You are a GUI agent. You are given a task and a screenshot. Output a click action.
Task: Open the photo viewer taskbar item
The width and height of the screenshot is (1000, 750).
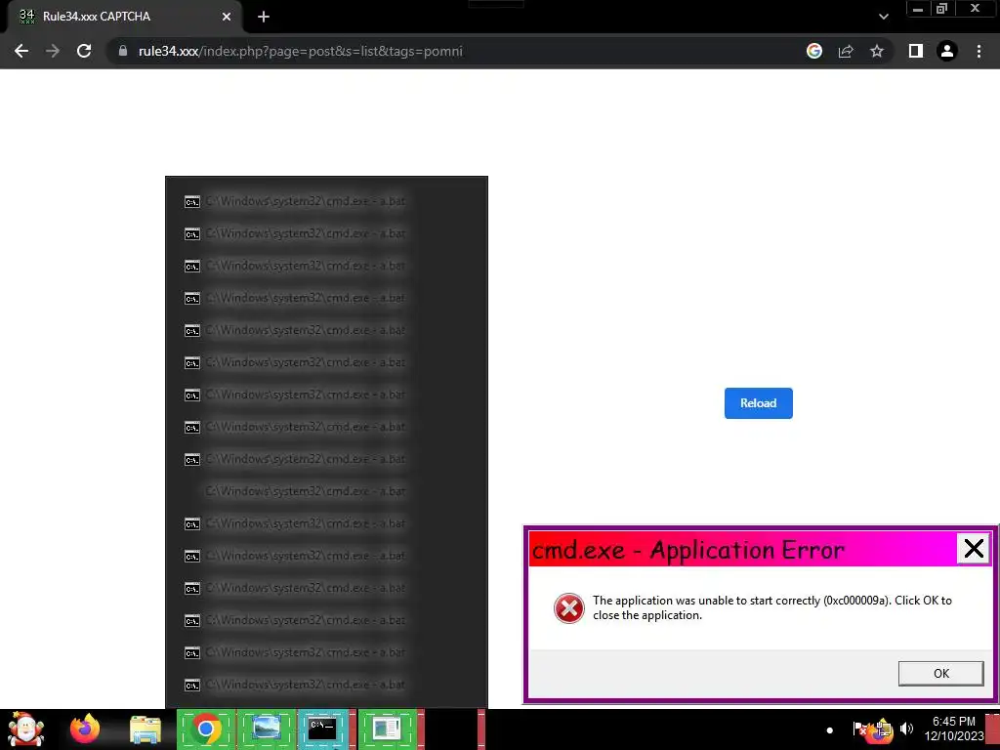[266, 729]
